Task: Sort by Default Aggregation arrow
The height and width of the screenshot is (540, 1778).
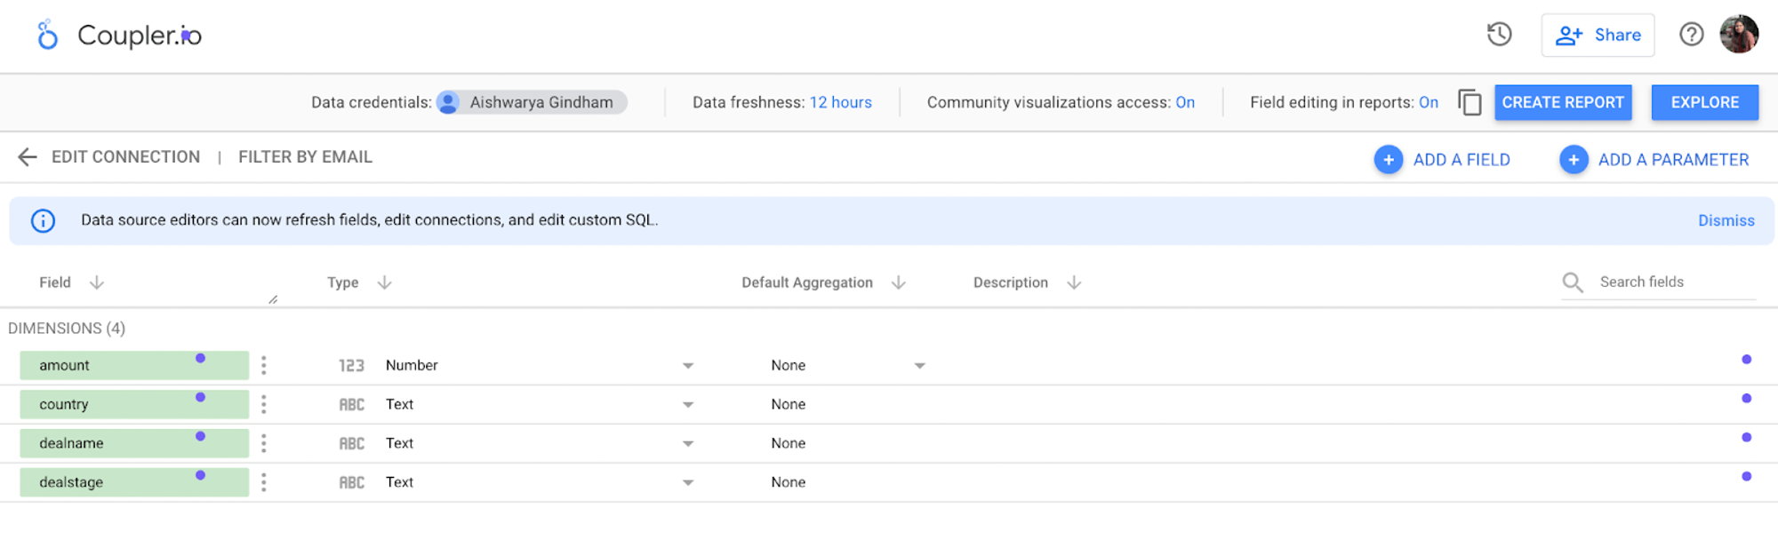Action: 899,282
